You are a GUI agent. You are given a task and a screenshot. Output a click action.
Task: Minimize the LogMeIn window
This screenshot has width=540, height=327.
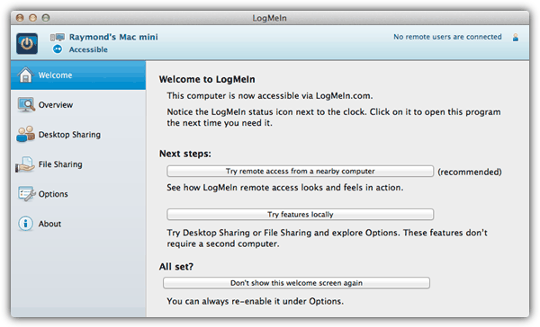pyautogui.click(x=32, y=18)
